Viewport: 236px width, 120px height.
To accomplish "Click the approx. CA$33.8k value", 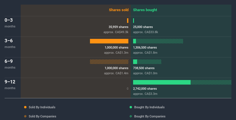I will [x=145, y=32].
